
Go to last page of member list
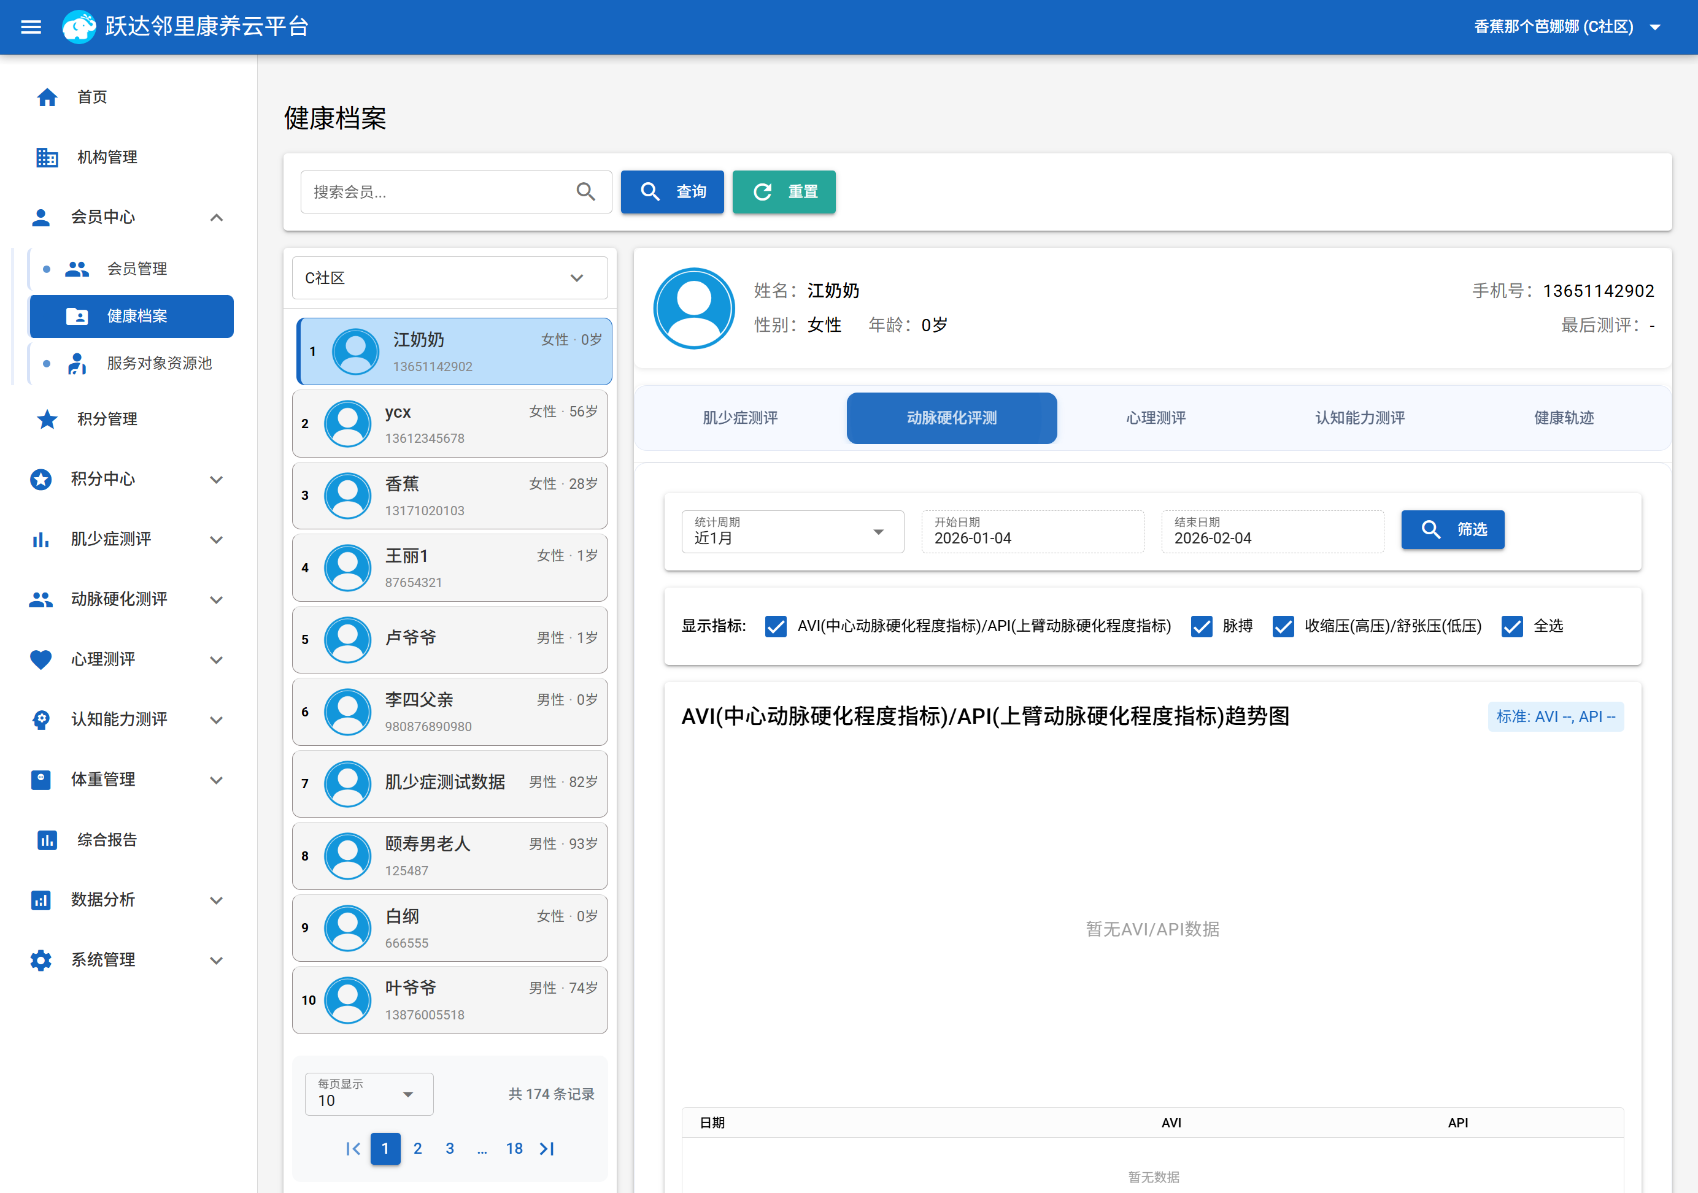(x=547, y=1149)
